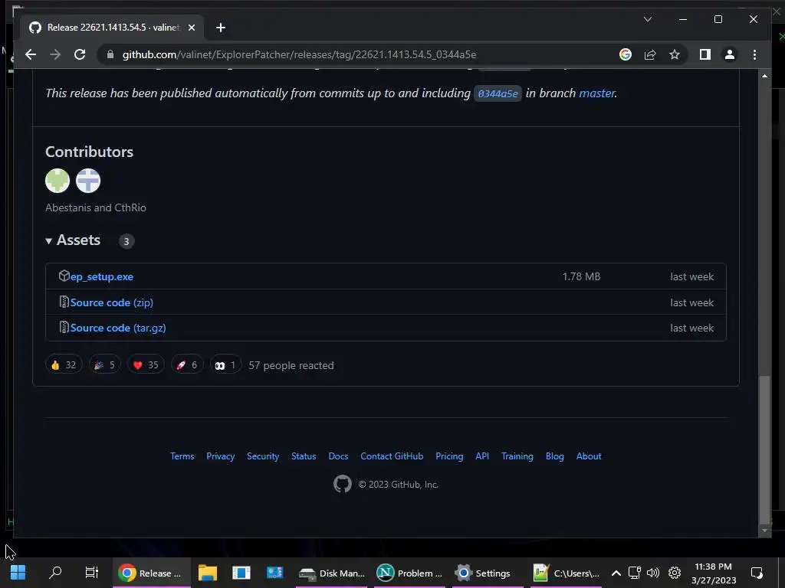Screen dimensions: 785x588
Task: Open the Chrome profile menu
Action: coord(730,54)
